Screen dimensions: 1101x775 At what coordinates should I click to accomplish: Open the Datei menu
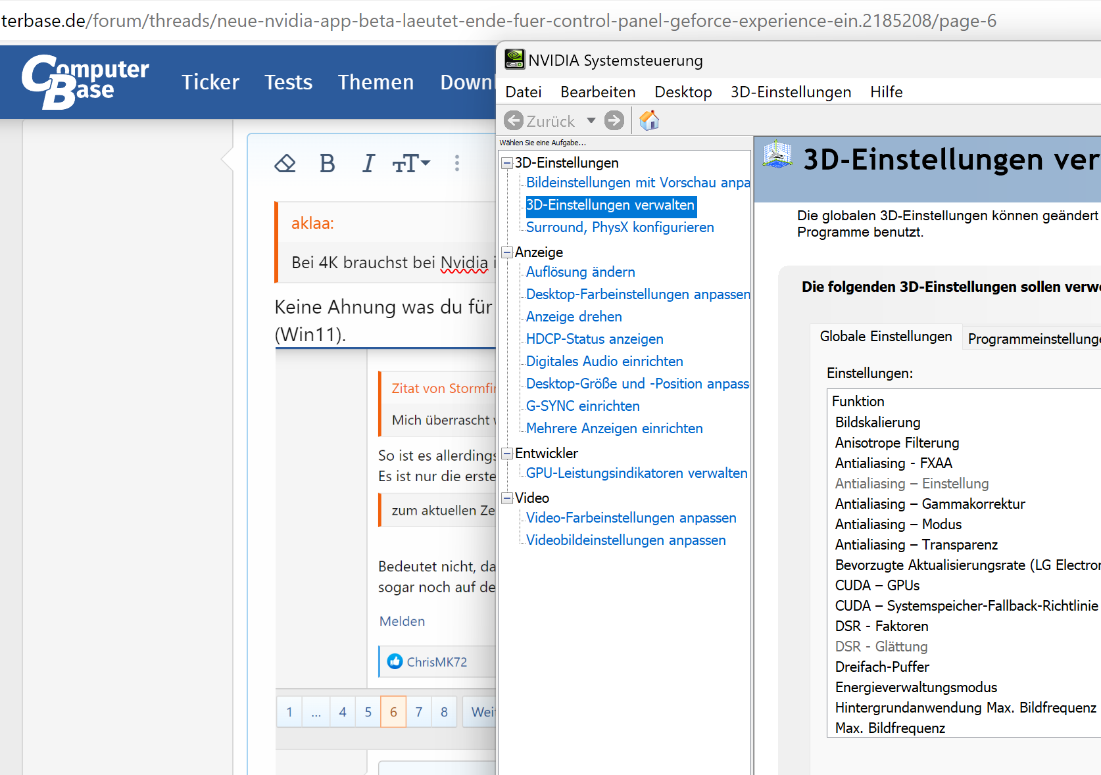524,92
